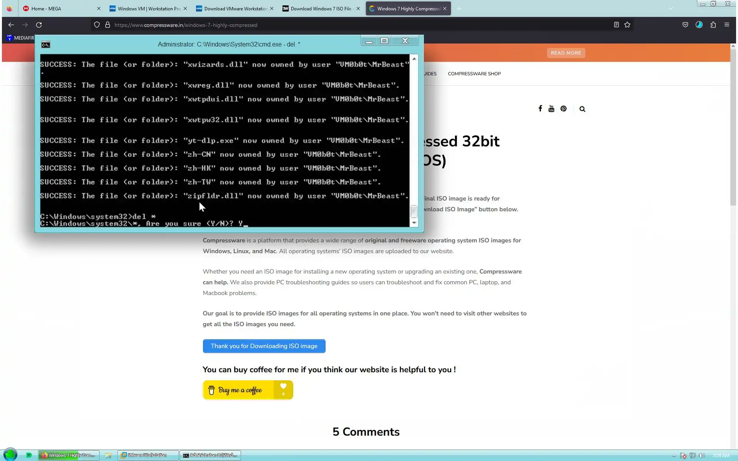Open Firefox extensions puzzle icon
738x461 pixels.
[713, 25]
